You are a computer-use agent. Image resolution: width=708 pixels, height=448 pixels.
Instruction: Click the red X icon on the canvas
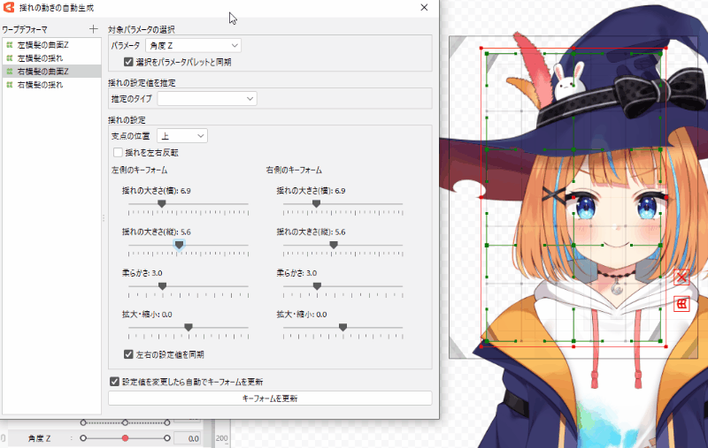tap(681, 277)
